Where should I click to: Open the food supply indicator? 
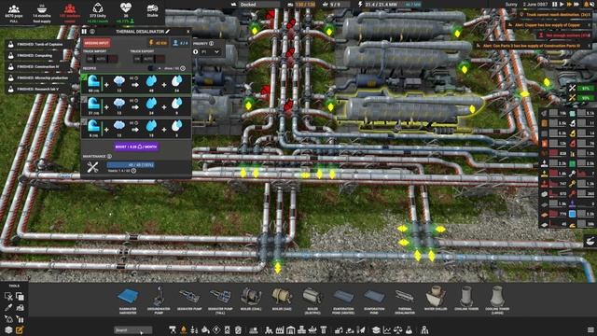coord(41,8)
